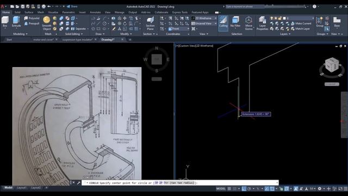Image resolution: width=348 pixels, height=196 pixels.
Task: Switch to the Model layout tab
Action: coord(9,188)
